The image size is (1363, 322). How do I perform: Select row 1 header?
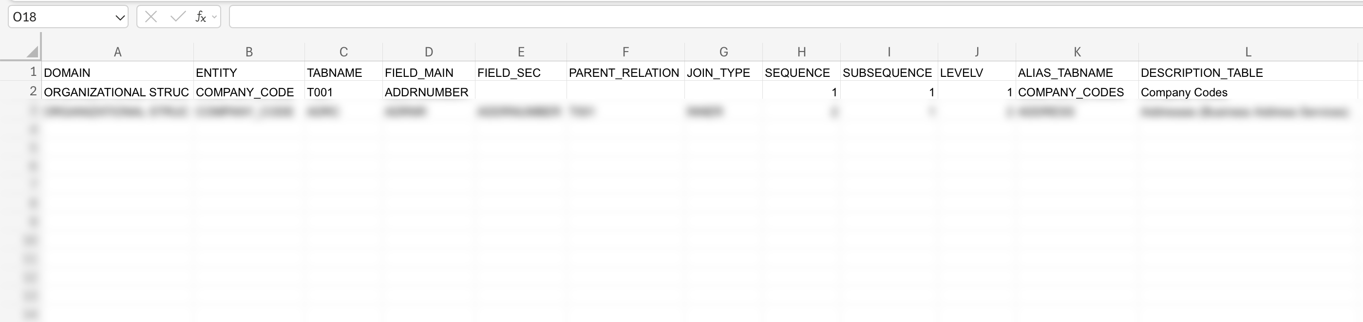[x=33, y=72]
